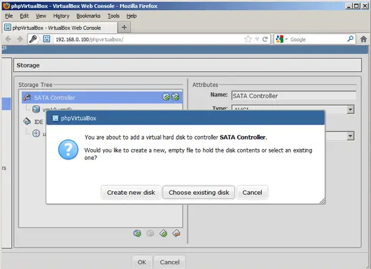Click the hard disk icon under the SATA Controller
Image resolution: width=371 pixels, height=269 pixels.
36,109
